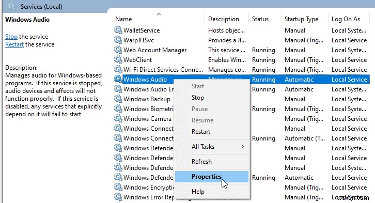Click the Windows Camera gear icon
This screenshot has width=375, height=203.
coord(118,119)
